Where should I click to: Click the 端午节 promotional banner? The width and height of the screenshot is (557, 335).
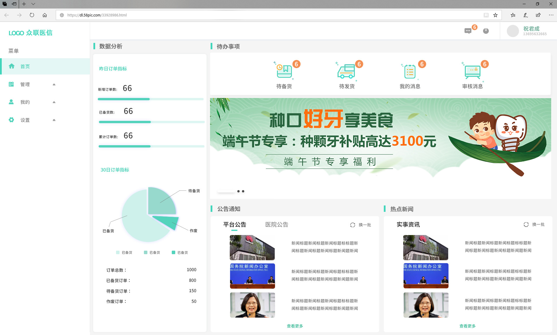(380, 148)
